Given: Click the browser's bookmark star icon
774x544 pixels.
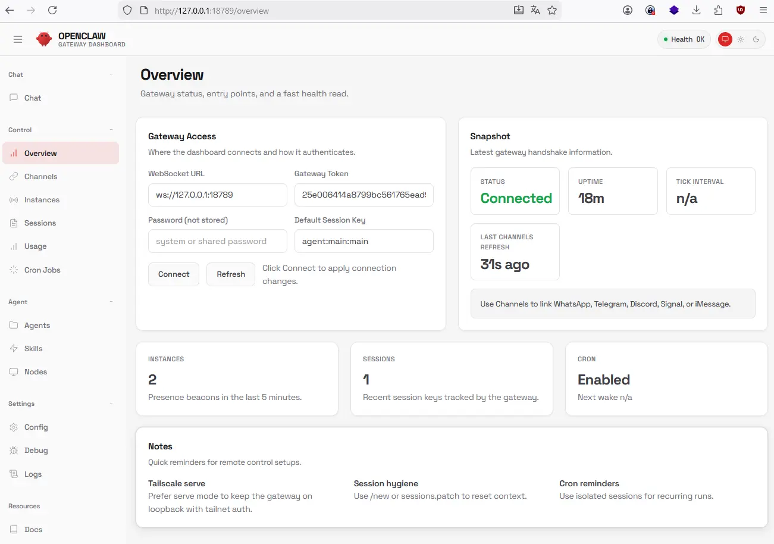Looking at the screenshot, I should (x=552, y=10).
